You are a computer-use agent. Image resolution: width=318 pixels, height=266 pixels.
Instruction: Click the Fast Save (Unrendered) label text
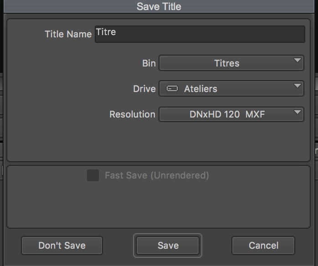pyautogui.click(x=157, y=175)
